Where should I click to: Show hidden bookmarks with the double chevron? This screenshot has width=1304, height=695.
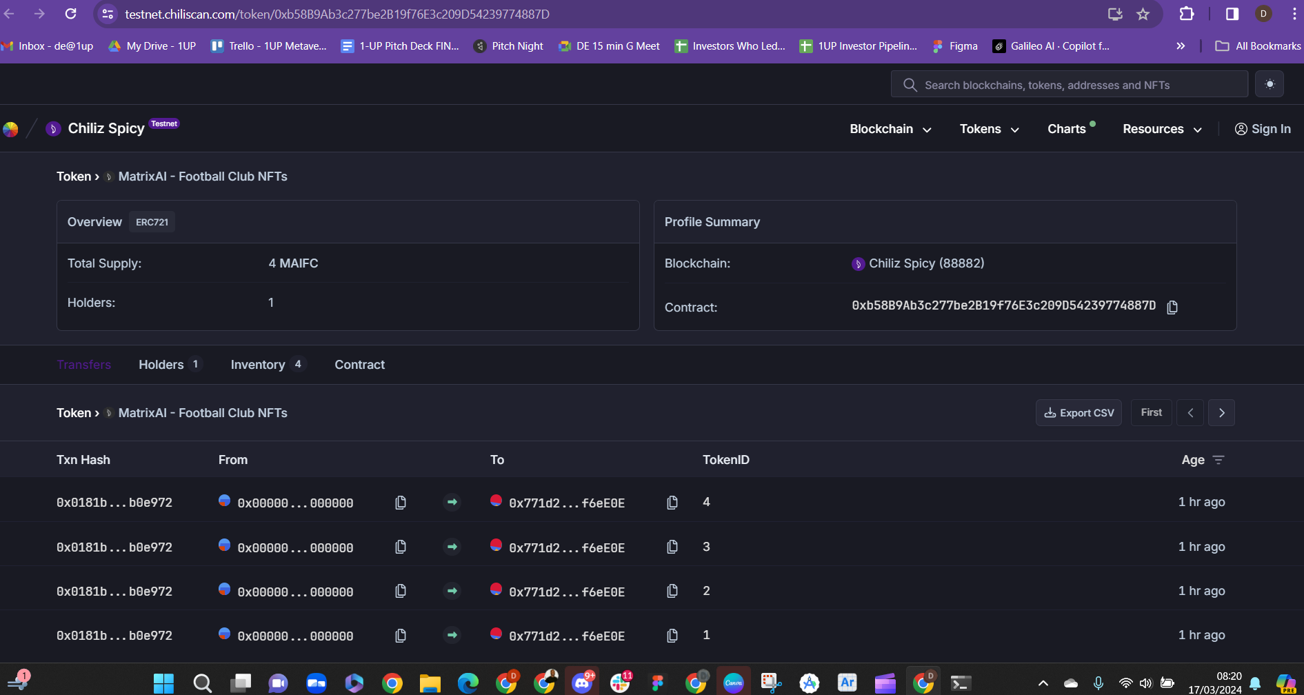(x=1181, y=46)
